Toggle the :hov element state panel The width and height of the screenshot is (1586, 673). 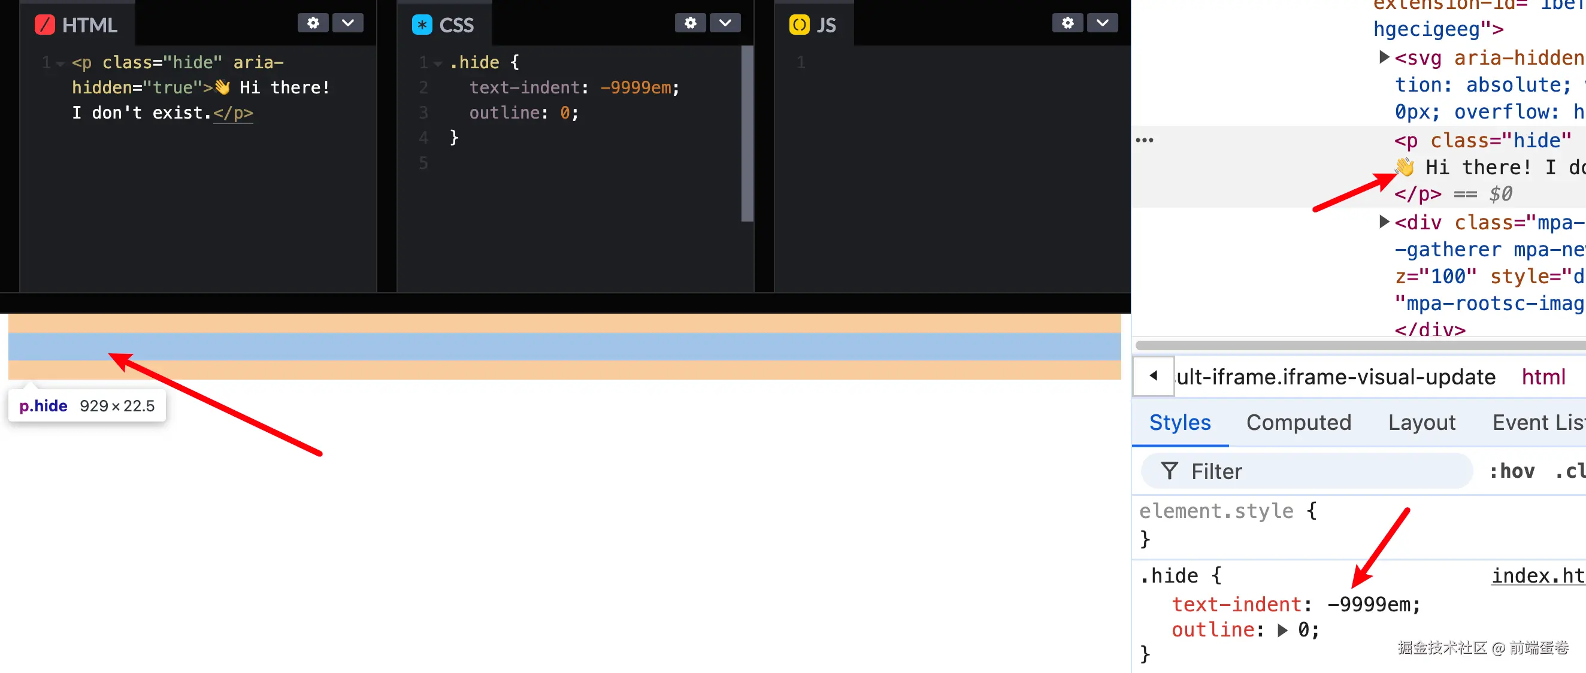[1512, 471]
